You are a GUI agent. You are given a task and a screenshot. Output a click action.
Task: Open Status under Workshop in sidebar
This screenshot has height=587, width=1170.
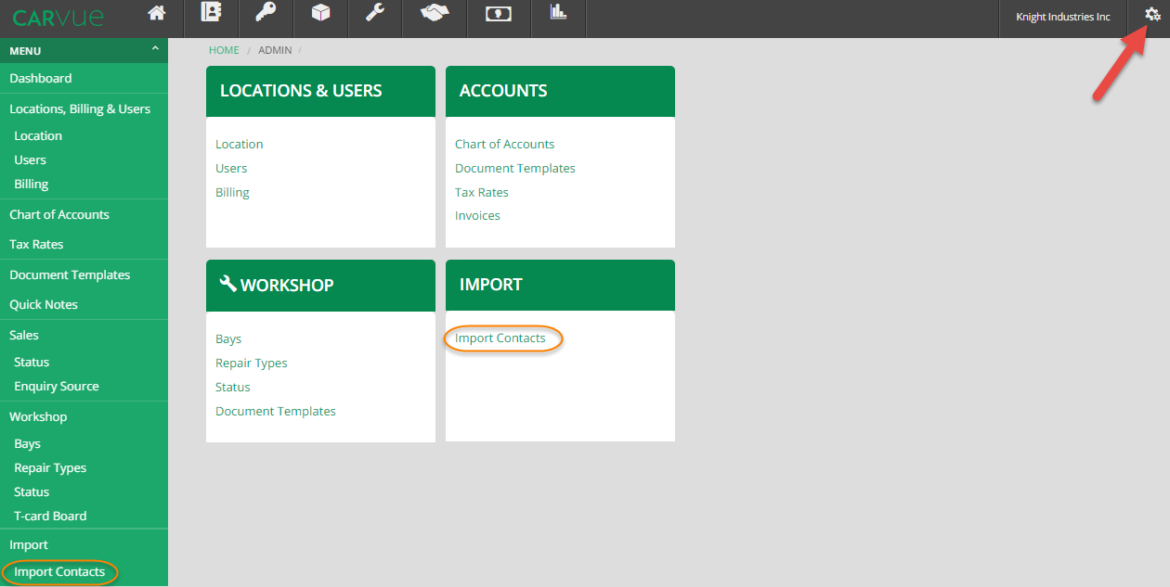[x=32, y=491]
